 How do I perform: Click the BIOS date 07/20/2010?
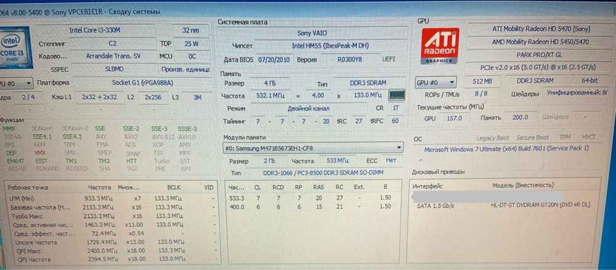[273, 59]
